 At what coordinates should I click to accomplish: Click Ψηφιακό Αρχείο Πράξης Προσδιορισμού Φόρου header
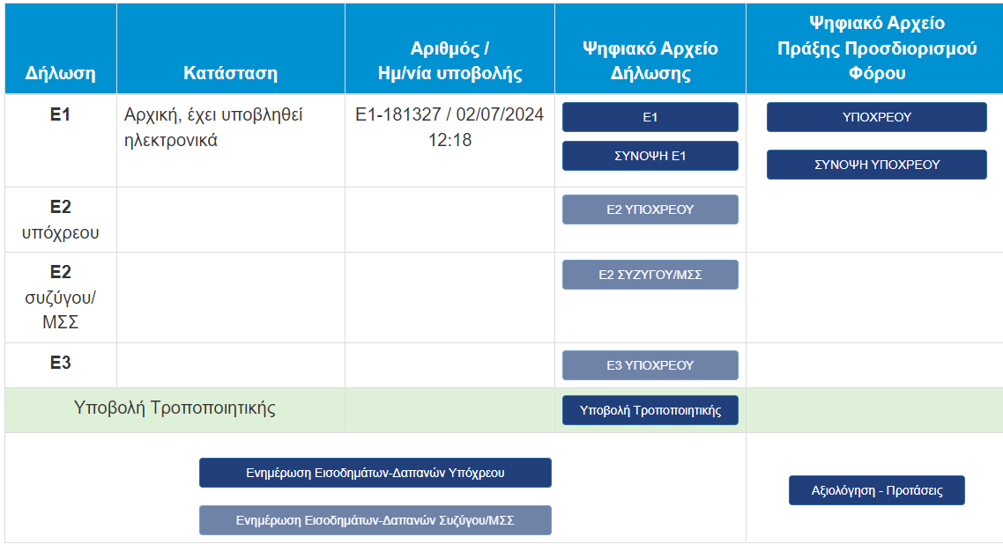(876, 48)
